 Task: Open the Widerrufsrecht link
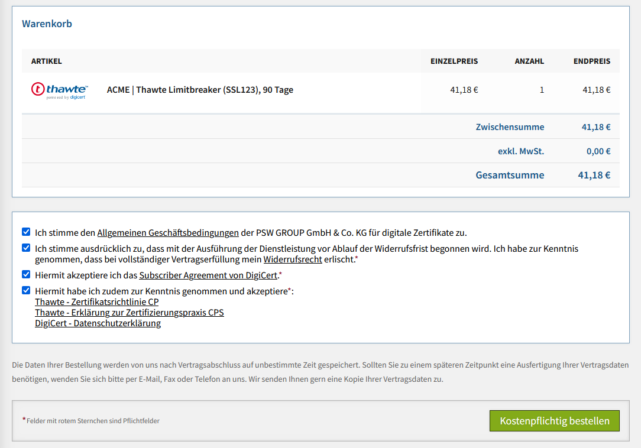point(293,259)
